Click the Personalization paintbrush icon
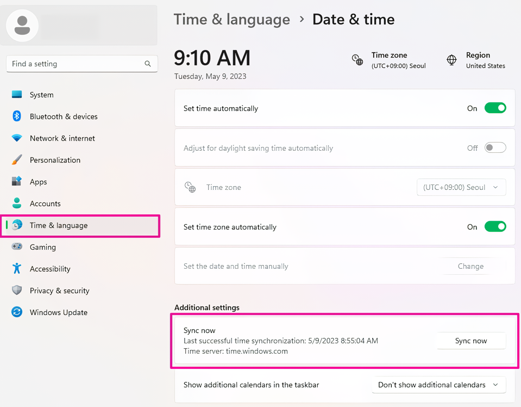Screen dimensions: 521x407 [17, 160]
